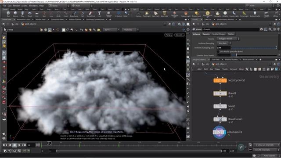Screen dimensions: 281x158
Task: Toggle the lock flag under cloud1 node
Action: (x=229, y=97)
